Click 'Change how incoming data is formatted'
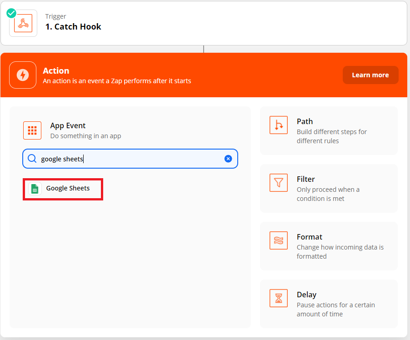The image size is (410, 340). (340, 252)
